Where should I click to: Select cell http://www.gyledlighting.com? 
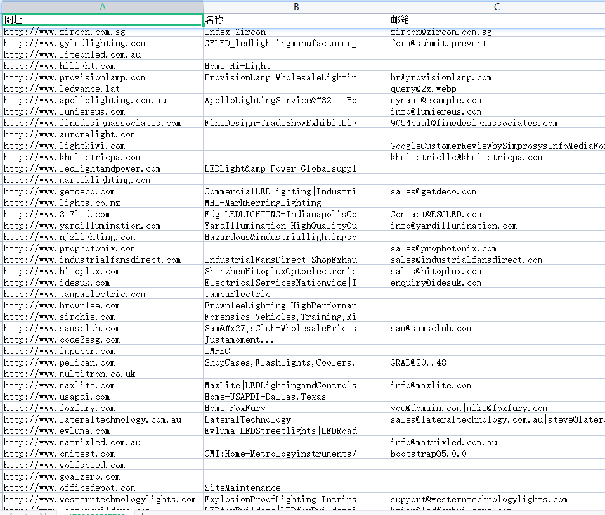103,43
